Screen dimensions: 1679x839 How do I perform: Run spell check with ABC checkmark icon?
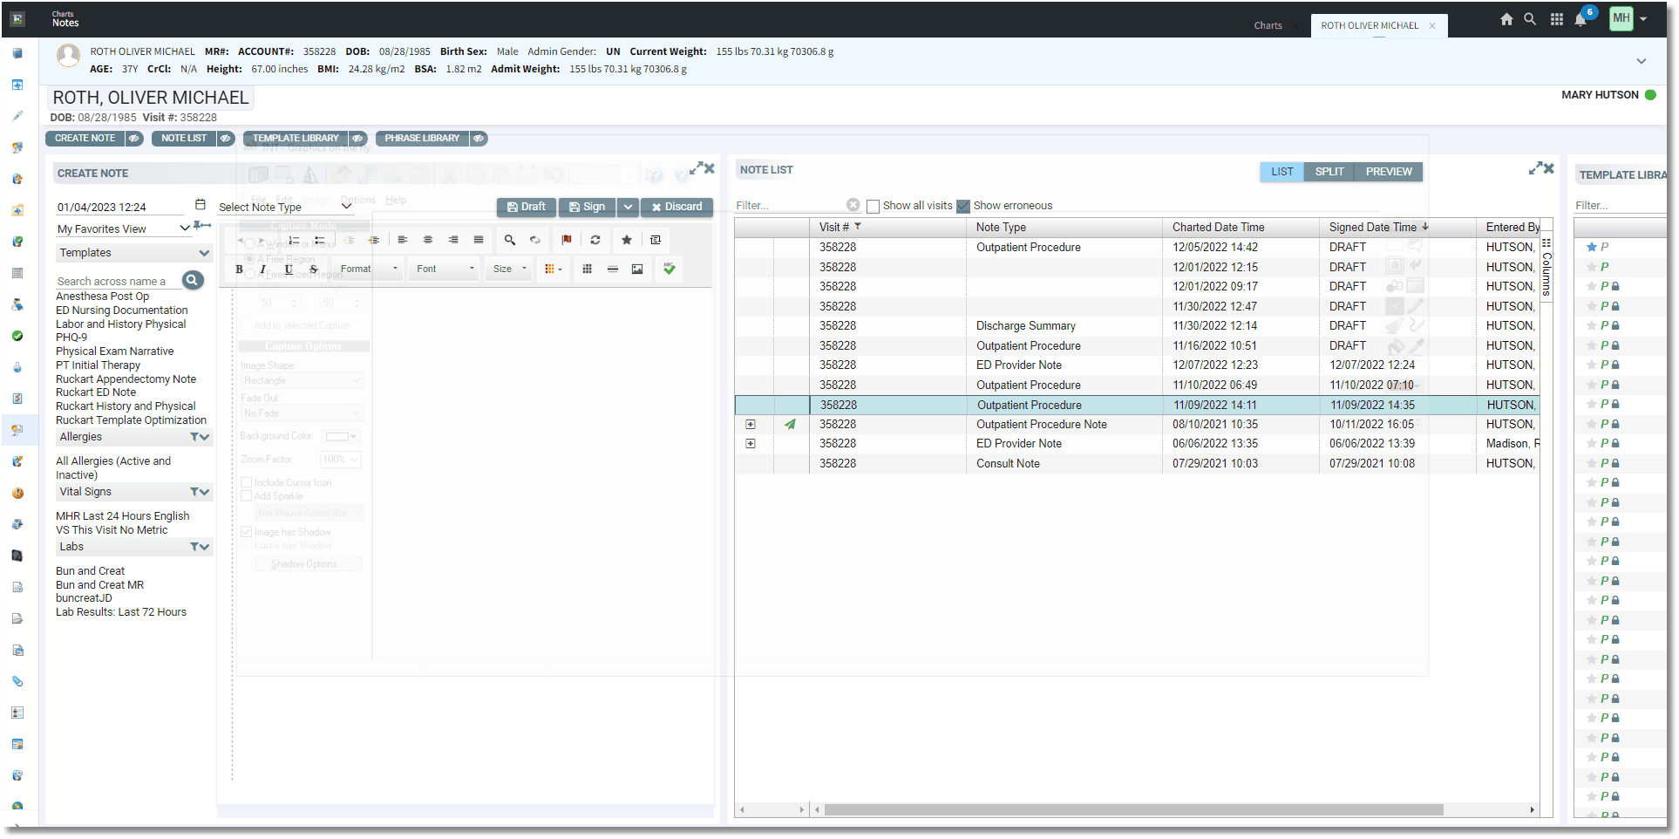(670, 269)
